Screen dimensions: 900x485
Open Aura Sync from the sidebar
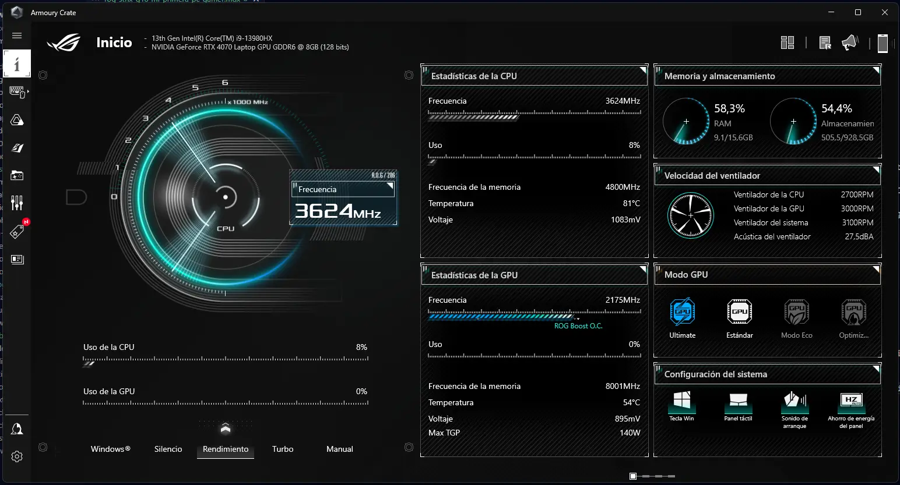pos(17,120)
